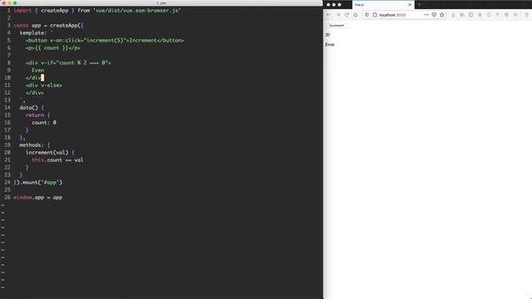Click the v-if count % 2 line
This screenshot has width=532, height=299.
point(68,63)
